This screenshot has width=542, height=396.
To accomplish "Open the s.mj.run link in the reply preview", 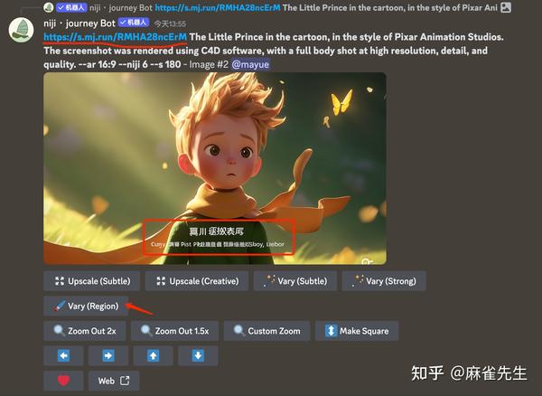I will coord(218,7).
